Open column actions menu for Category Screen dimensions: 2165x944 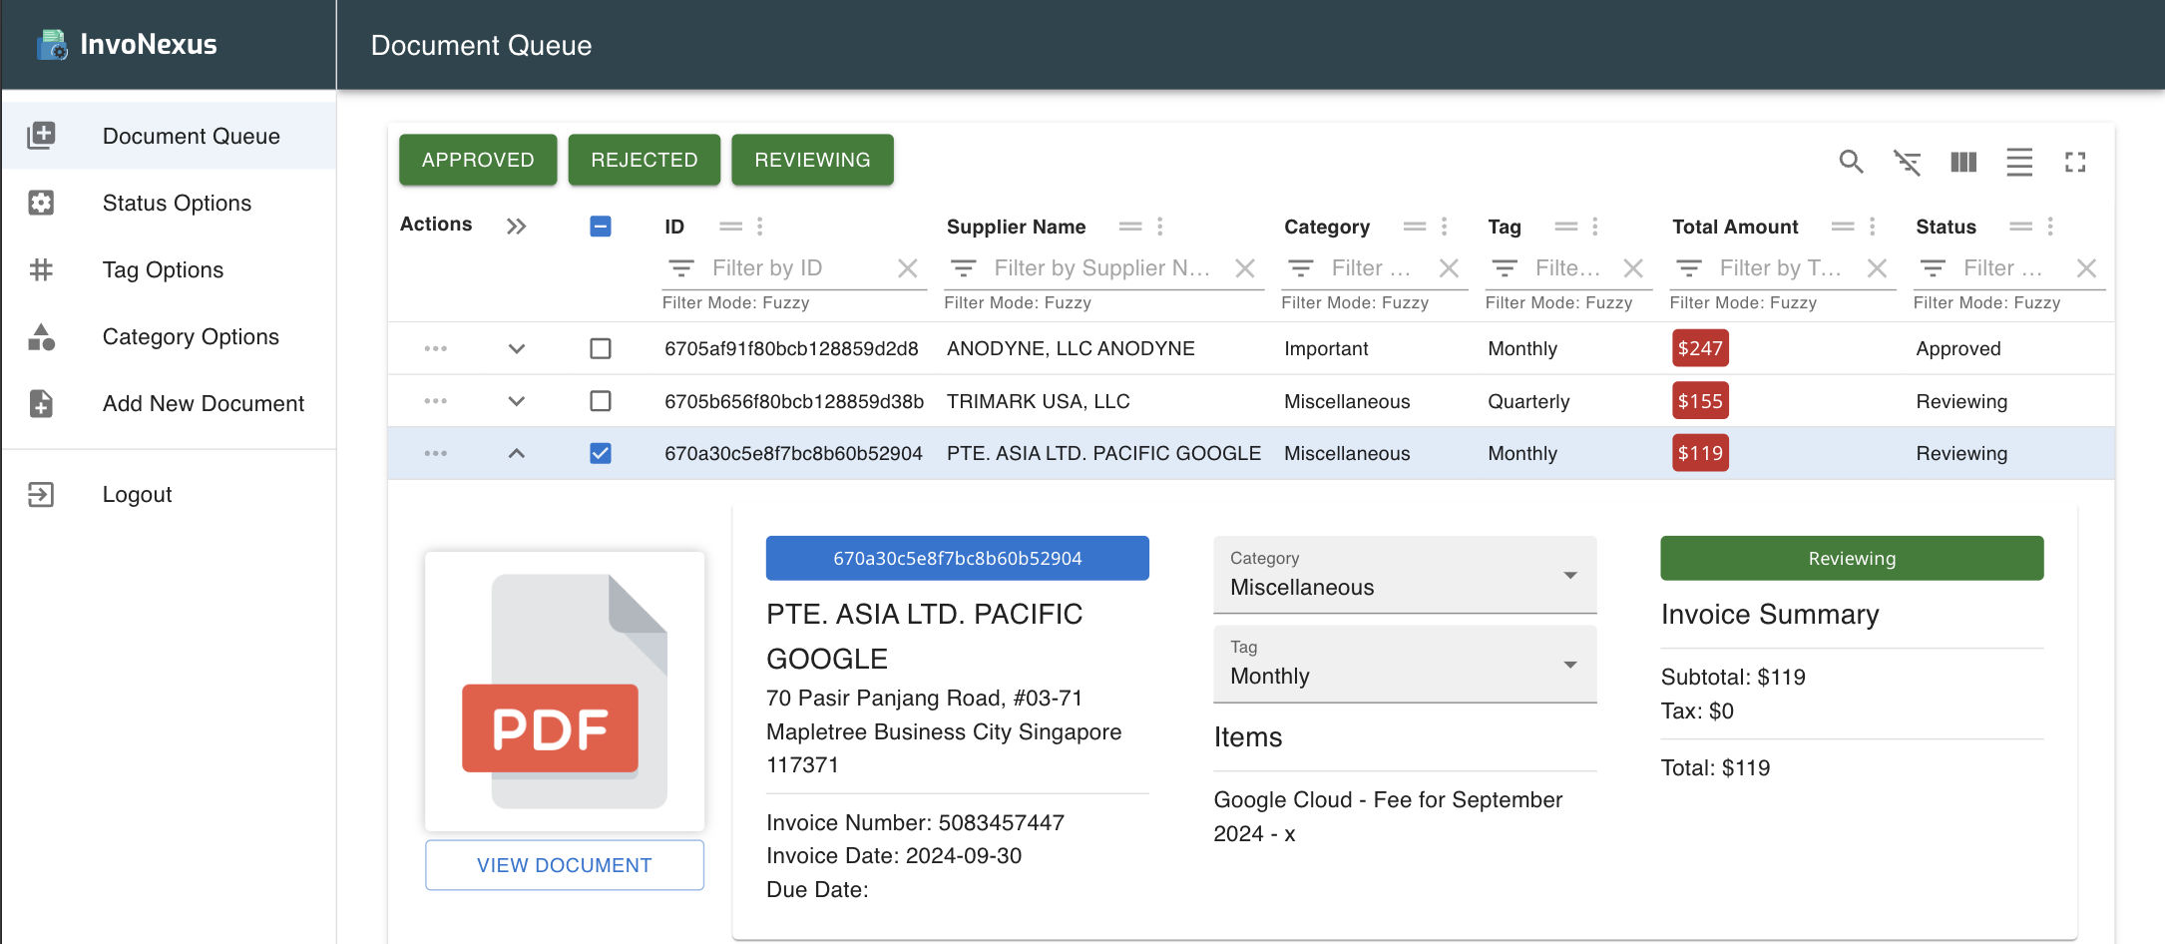(1444, 227)
